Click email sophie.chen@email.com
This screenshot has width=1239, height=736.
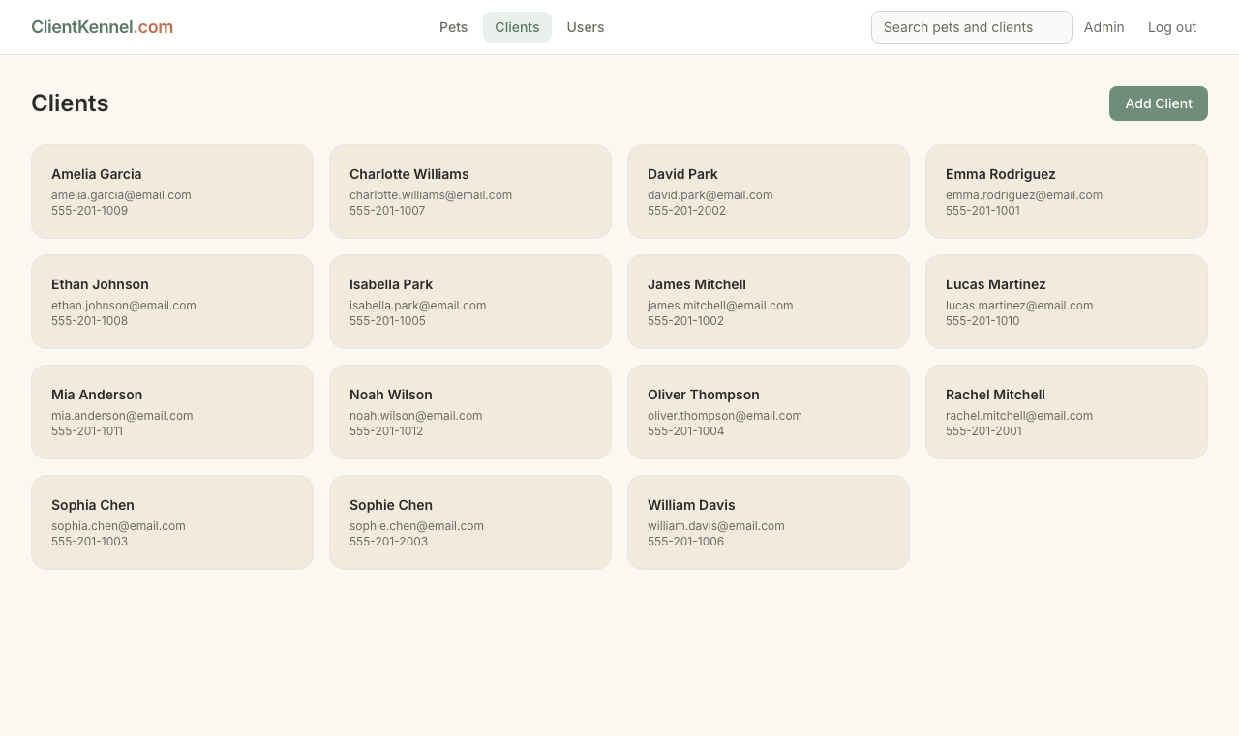416,526
